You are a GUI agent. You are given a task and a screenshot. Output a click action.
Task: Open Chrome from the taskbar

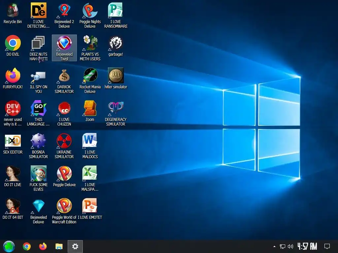tap(27, 246)
